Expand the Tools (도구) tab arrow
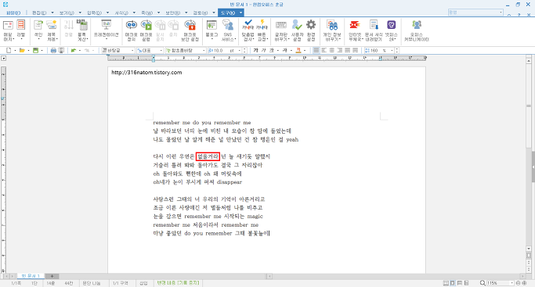This screenshot has height=287, width=535. (x=240, y=13)
